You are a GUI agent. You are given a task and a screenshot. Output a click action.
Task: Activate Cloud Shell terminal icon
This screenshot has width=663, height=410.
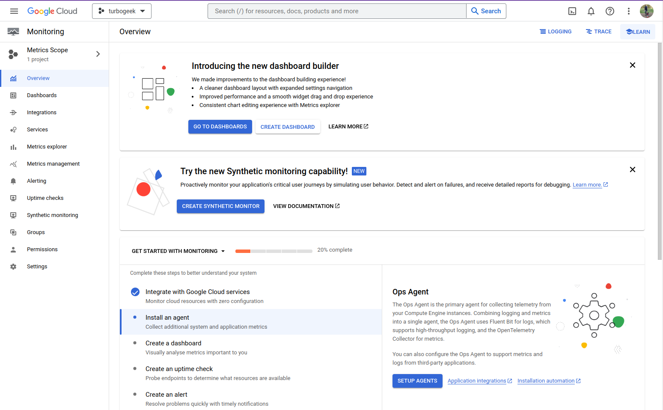pyautogui.click(x=572, y=11)
